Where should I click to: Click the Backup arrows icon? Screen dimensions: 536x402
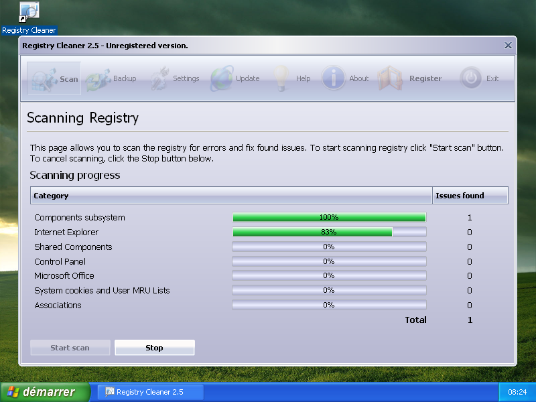coord(98,79)
